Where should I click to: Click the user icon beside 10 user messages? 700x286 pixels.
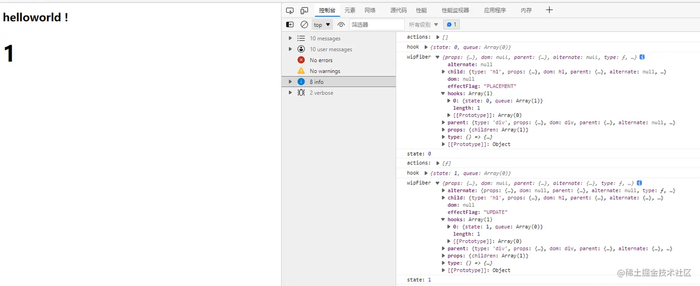pos(301,49)
